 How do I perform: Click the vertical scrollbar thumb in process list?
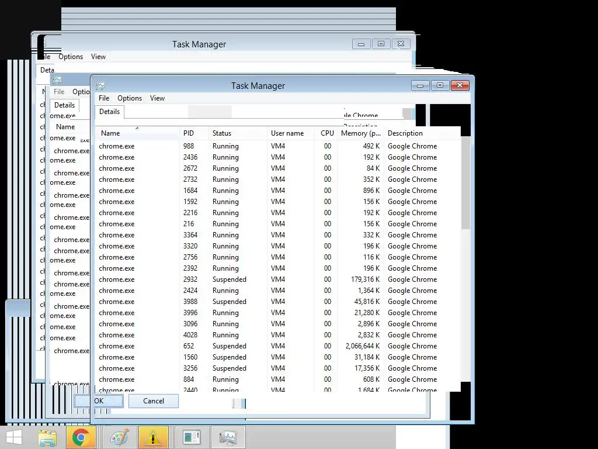pos(465,182)
